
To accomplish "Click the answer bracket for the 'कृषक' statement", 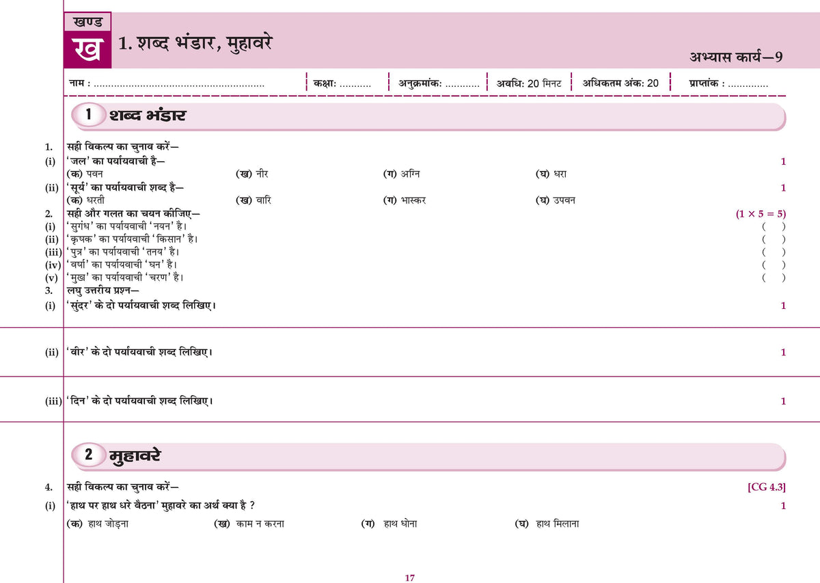I will click(774, 239).
